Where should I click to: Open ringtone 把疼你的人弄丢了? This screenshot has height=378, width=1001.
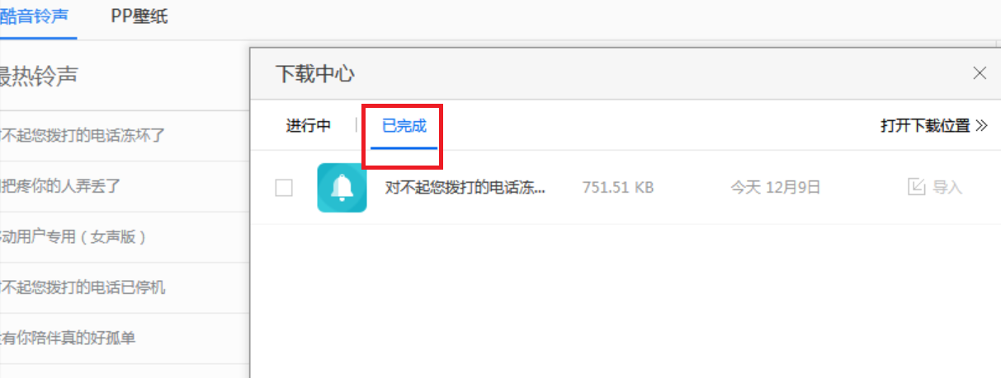point(60,186)
